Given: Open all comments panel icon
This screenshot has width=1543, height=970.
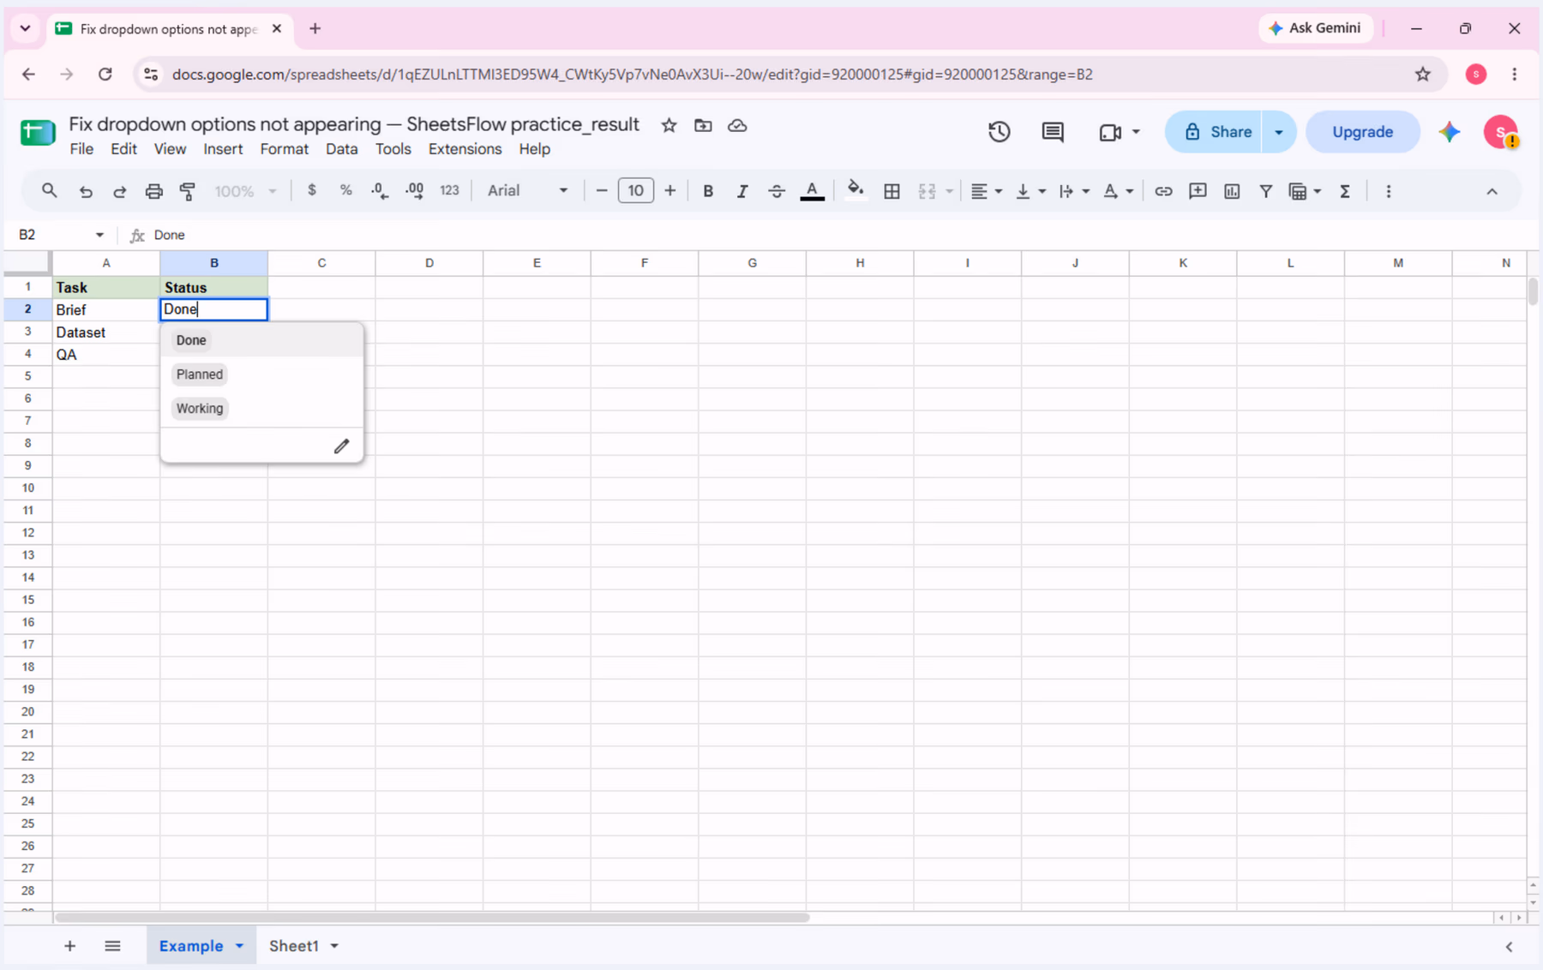Looking at the screenshot, I should [x=1053, y=132].
